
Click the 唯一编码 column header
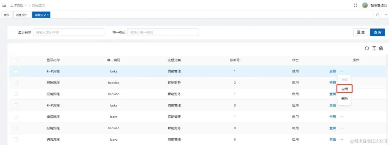tap(113, 60)
